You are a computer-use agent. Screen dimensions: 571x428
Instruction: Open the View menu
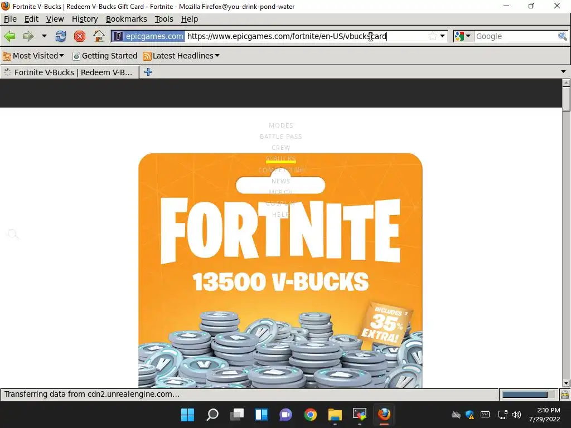(x=55, y=19)
